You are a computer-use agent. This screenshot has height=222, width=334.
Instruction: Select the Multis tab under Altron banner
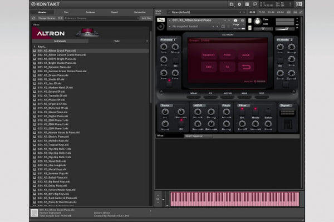116,41
